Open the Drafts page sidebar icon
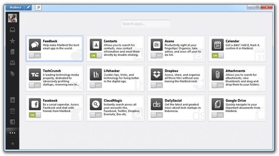The width and height of the screenshot is (279, 156). (x=12, y=52)
